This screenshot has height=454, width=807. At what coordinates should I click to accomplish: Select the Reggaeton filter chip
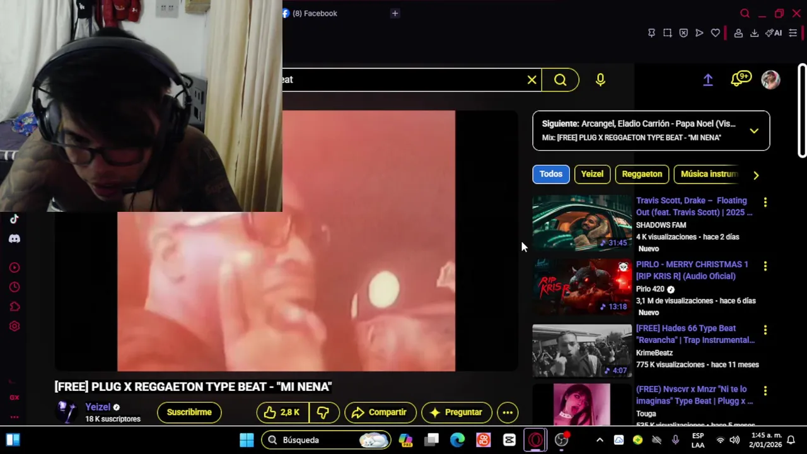[642, 174]
